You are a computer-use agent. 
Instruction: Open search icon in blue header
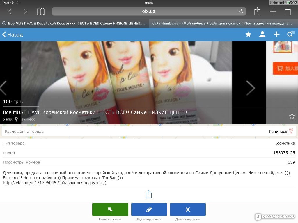(291, 34)
